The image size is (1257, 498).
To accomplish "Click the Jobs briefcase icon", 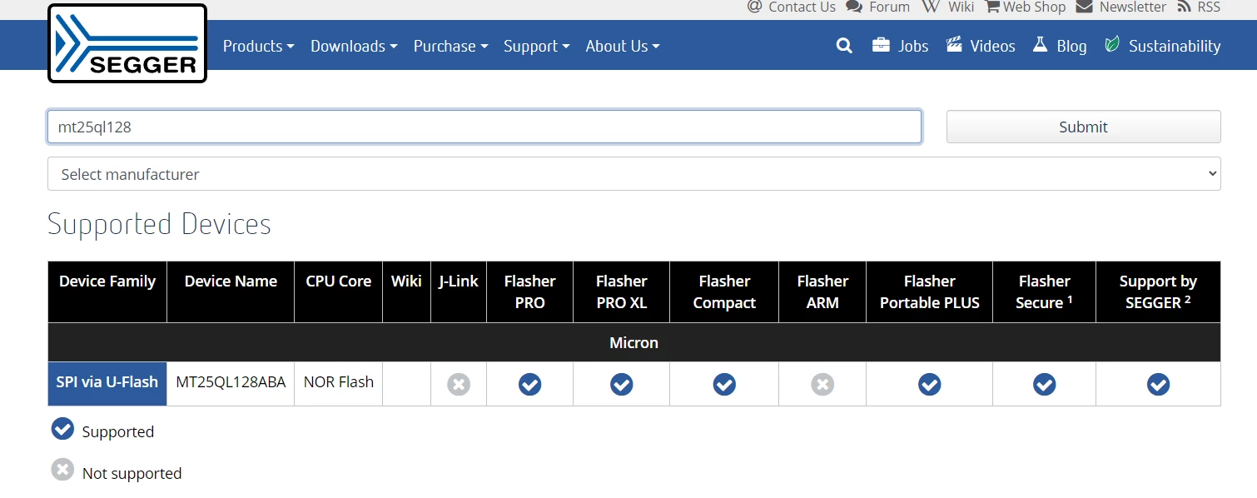I will pyautogui.click(x=881, y=44).
